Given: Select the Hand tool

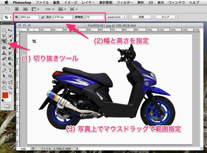Looking at the screenshot, I should [4, 88].
